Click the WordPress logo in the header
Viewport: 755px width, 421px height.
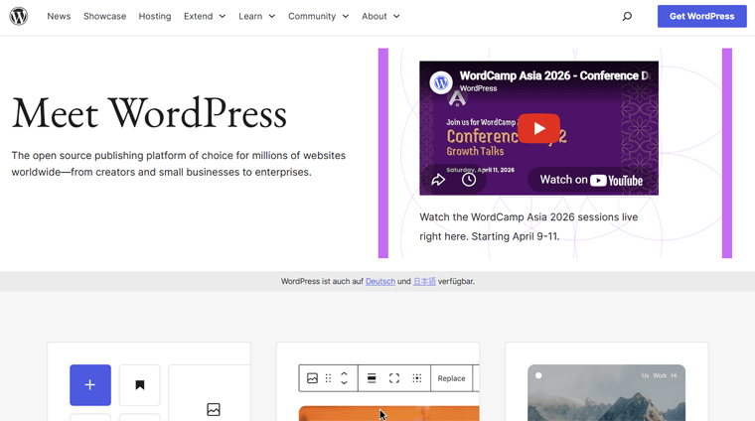(x=18, y=16)
